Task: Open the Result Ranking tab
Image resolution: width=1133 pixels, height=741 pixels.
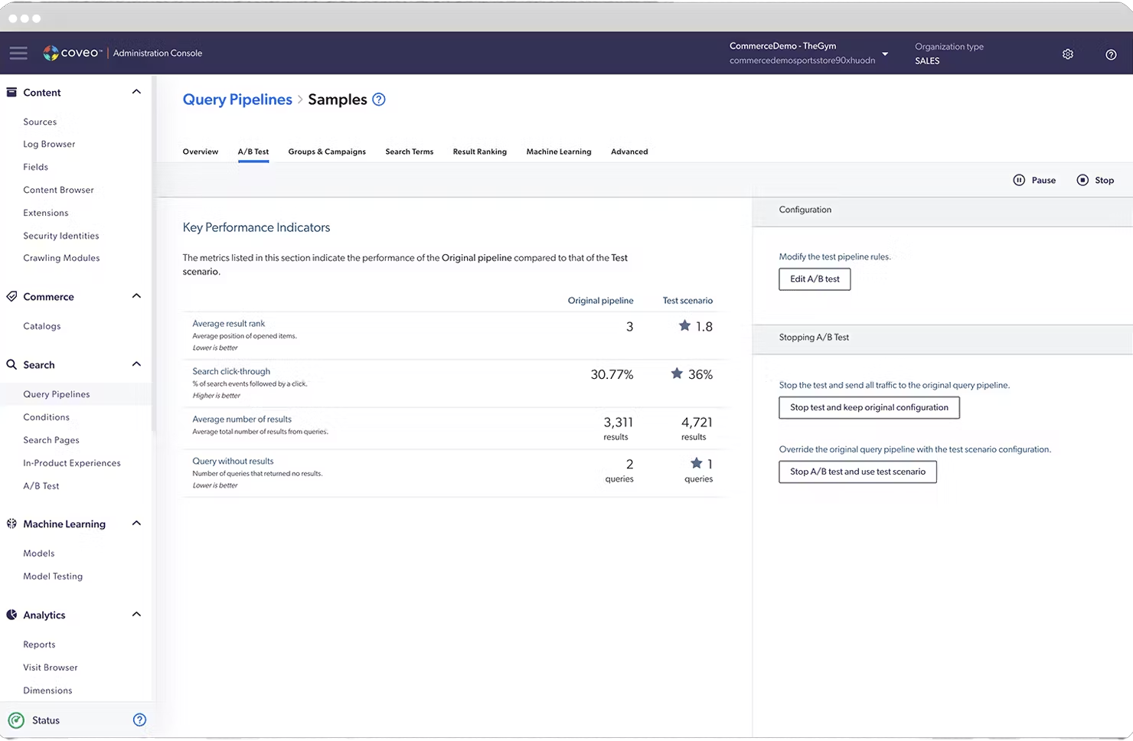Action: point(480,152)
